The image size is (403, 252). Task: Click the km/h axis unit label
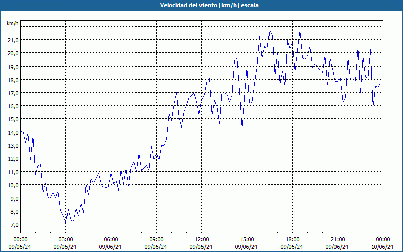coord(13,23)
